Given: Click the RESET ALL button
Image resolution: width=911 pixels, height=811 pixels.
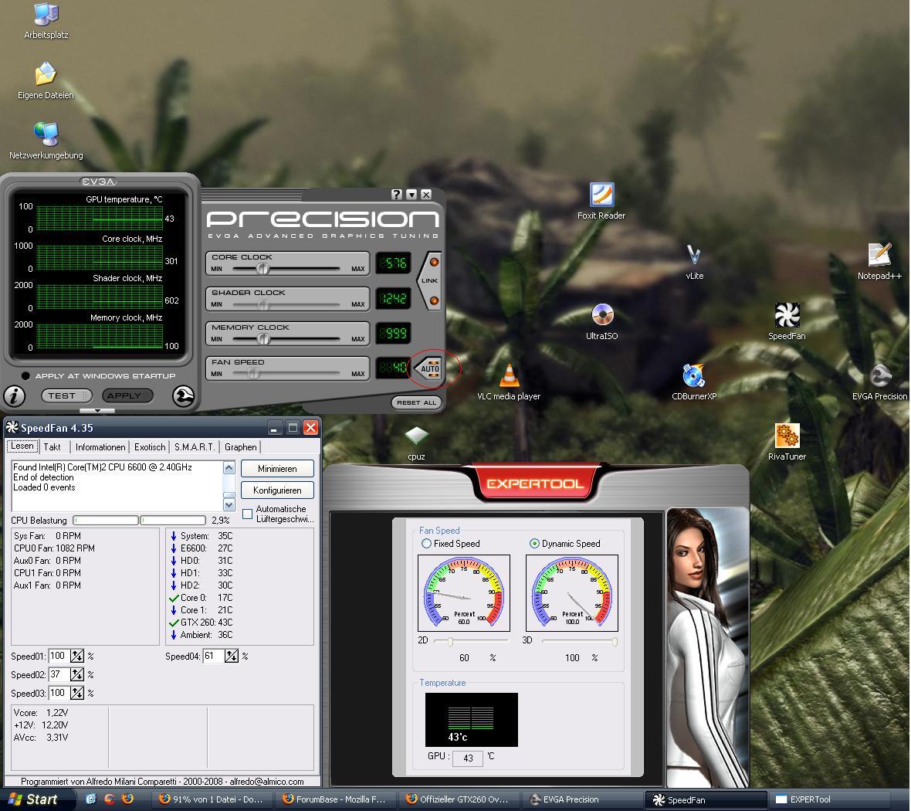Looking at the screenshot, I should click(x=417, y=402).
